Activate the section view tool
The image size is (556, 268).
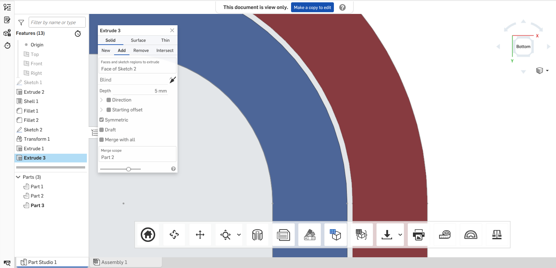(257, 235)
